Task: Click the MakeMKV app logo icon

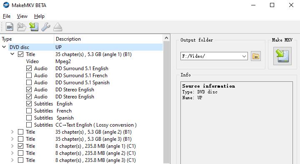Action: [x=6, y=5]
